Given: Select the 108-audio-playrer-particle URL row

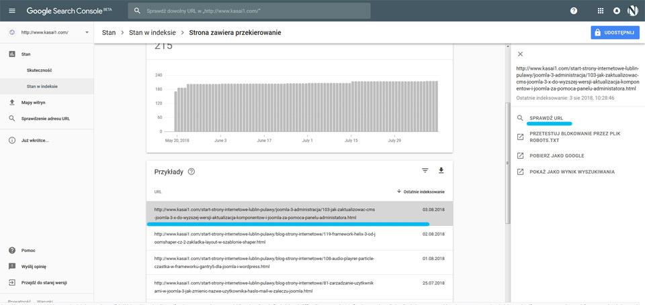Looking at the screenshot, I should pos(300,262).
